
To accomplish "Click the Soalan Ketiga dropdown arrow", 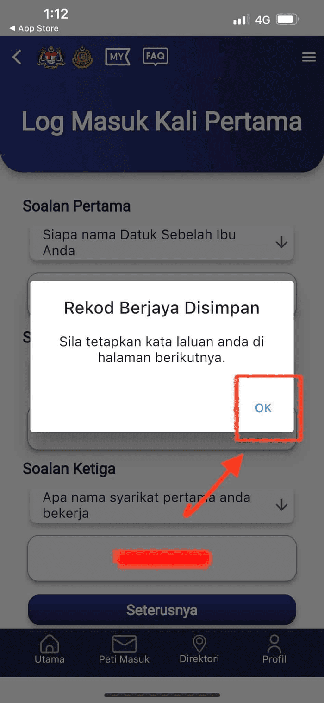I will (x=281, y=505).
